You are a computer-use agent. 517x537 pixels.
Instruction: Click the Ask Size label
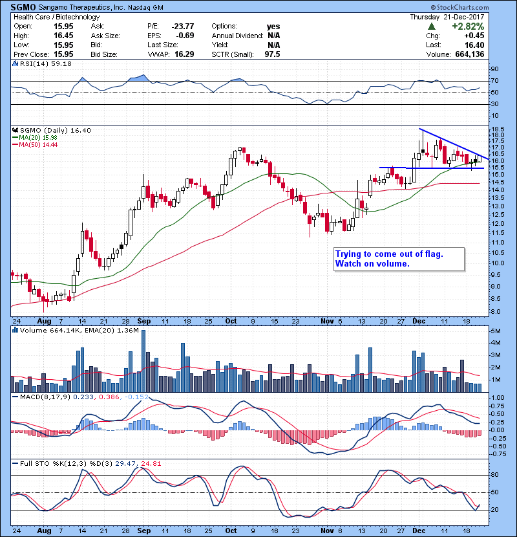point(105,36)
